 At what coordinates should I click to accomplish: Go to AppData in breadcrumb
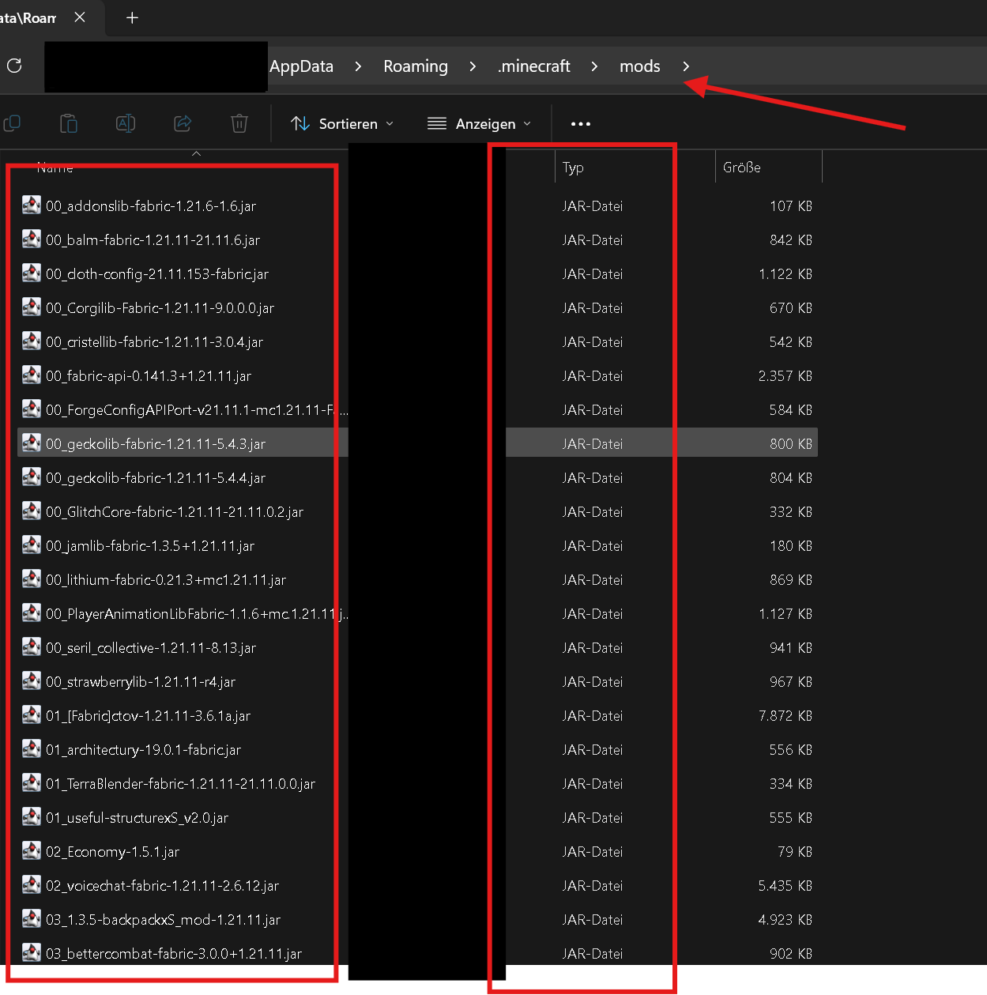click(x=301, y=66)
